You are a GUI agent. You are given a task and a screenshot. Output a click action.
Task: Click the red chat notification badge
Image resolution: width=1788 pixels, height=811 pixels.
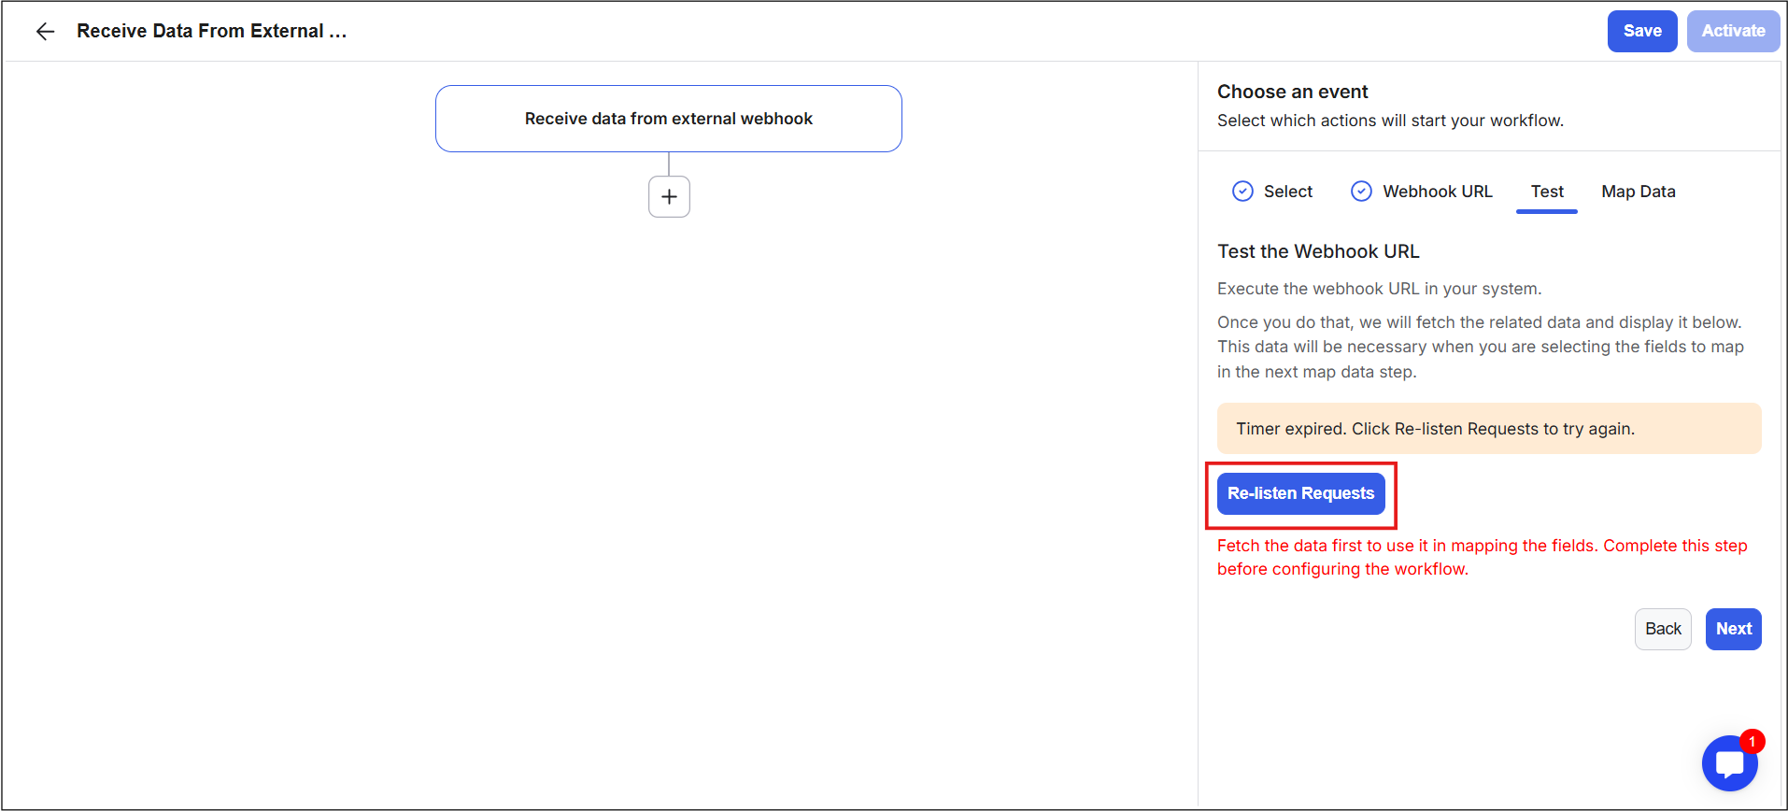(x=1752, y=742)
